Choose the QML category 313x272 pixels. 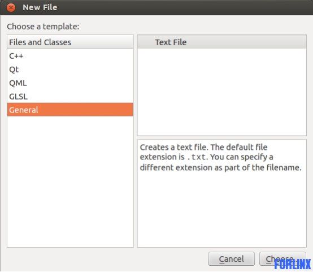click(70, 83)
